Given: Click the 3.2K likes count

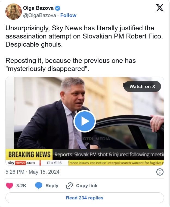Looking at the screenshot, I should pyautogui.click(x=21, y=186).
